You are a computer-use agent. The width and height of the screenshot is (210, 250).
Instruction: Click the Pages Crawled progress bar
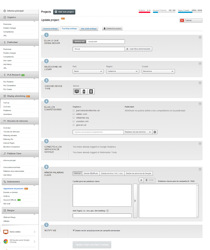190,12
